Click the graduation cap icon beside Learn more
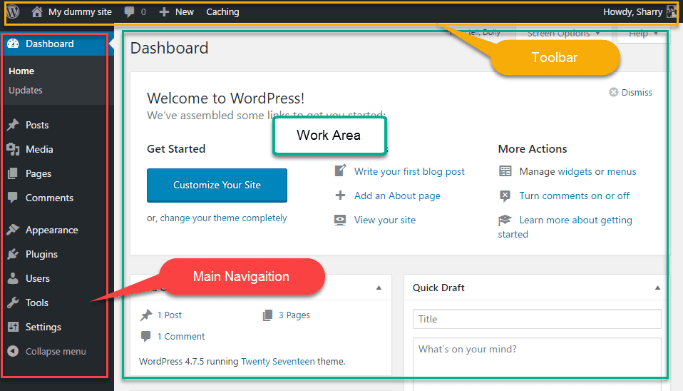Viewport: 683px width, 391px height. 505,220
